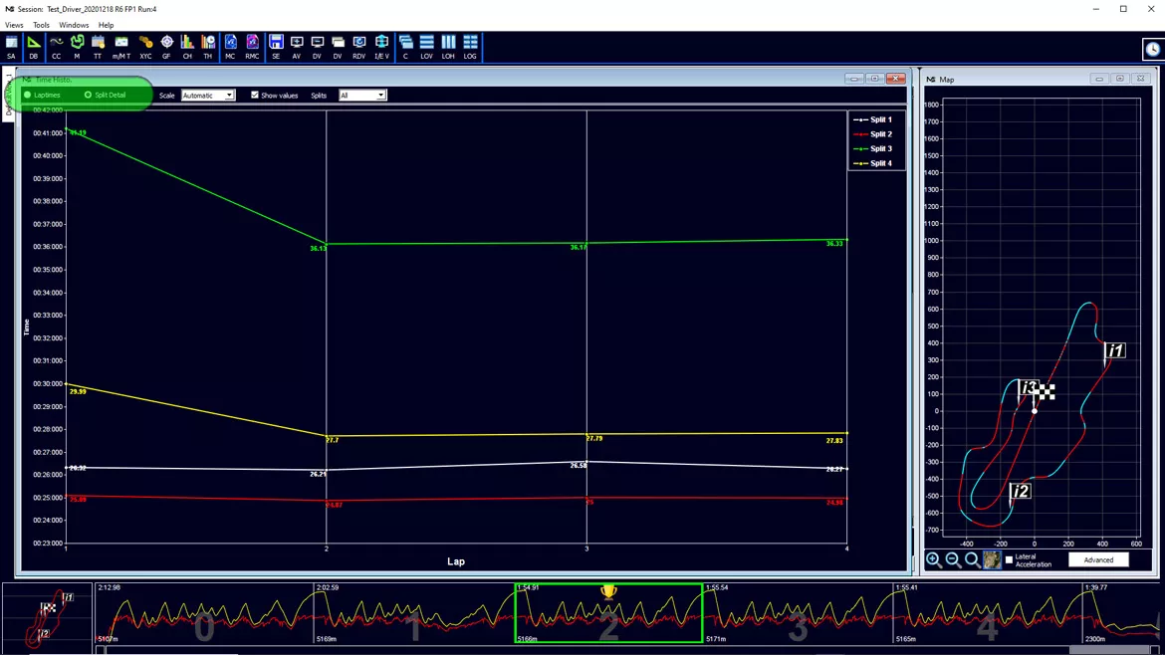Select lap 3 in the timeline
Screen dimensions: 1165x655
point(798,613)
